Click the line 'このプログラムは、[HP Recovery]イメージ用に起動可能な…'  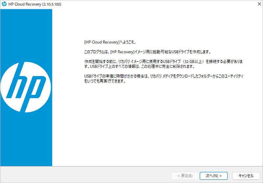147,52
